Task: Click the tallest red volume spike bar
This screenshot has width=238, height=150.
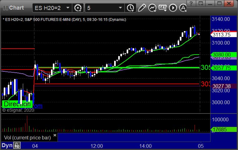Action: 27,124
